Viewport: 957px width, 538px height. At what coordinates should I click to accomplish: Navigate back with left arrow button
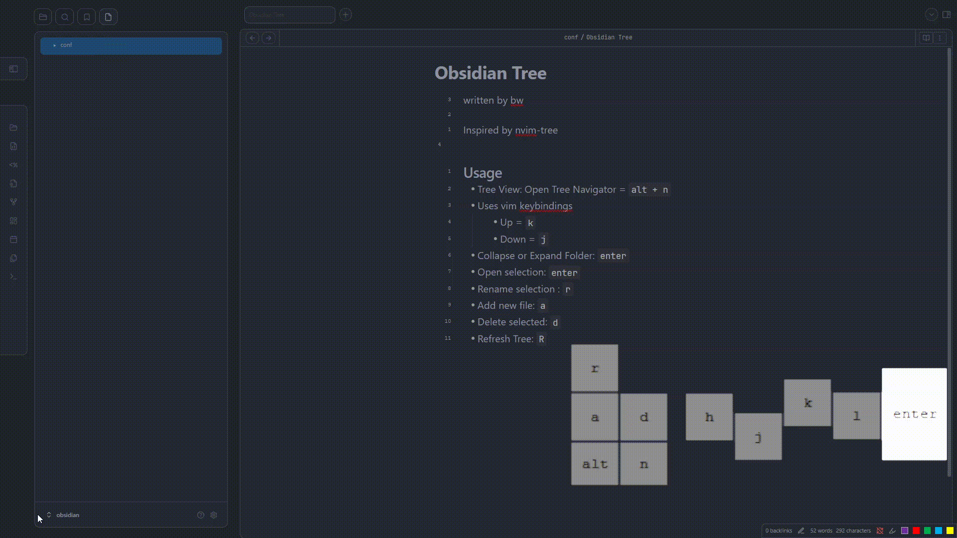click(x=253, y=38)
